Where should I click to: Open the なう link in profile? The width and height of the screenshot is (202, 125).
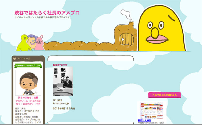(18, 104)
